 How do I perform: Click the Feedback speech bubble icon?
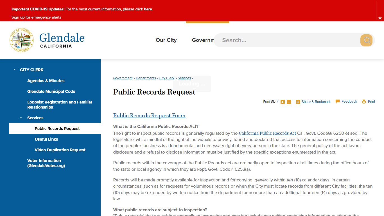338,102
